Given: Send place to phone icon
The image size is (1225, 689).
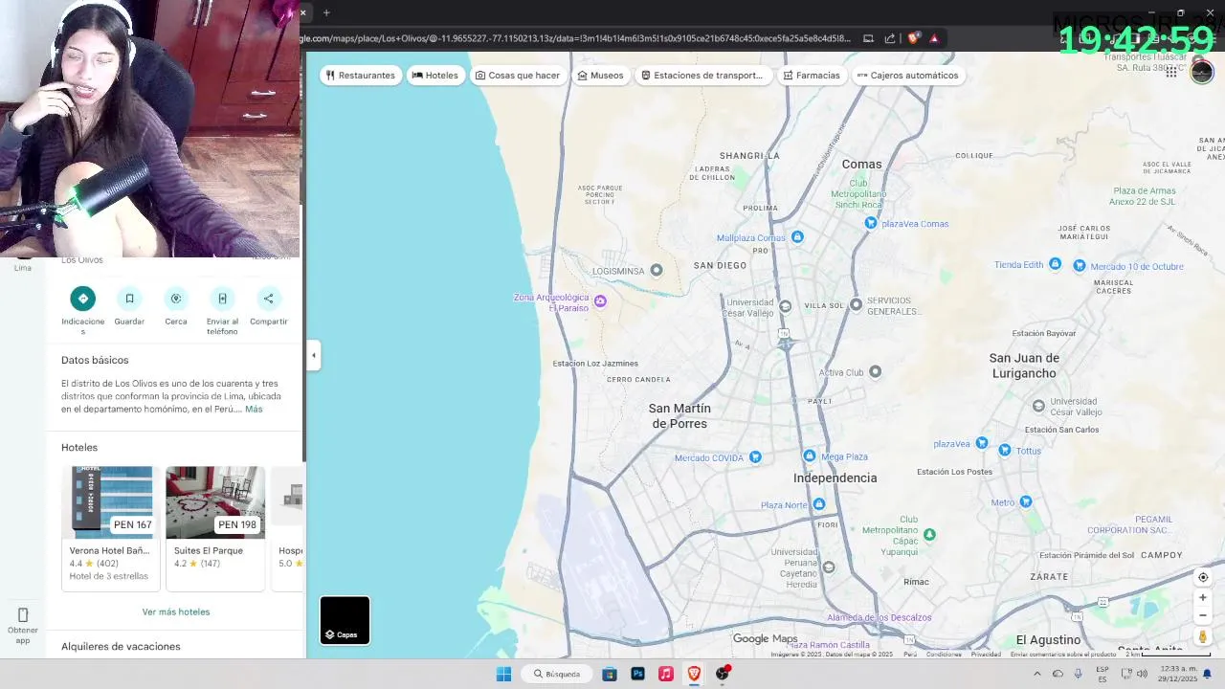Looking at the screenshot, I should [x=222, y=299].
